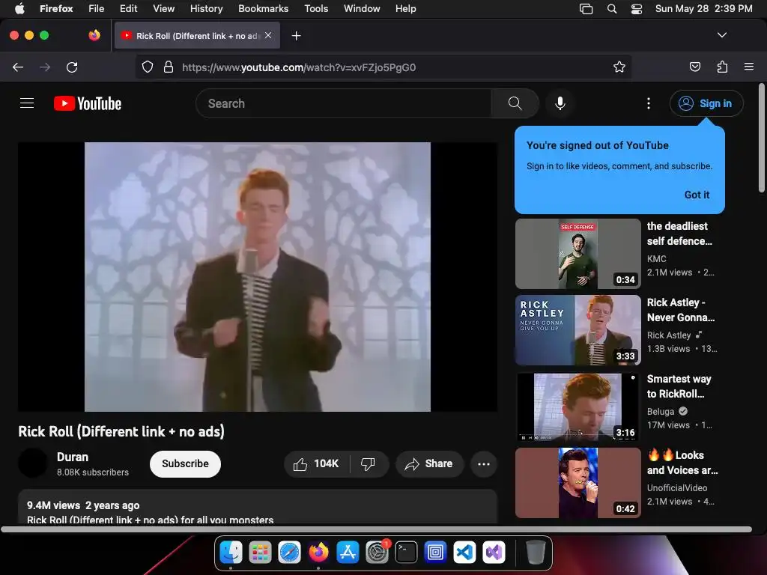
Task: Open Safari from the dock
Action: click(x=290, y=553)
